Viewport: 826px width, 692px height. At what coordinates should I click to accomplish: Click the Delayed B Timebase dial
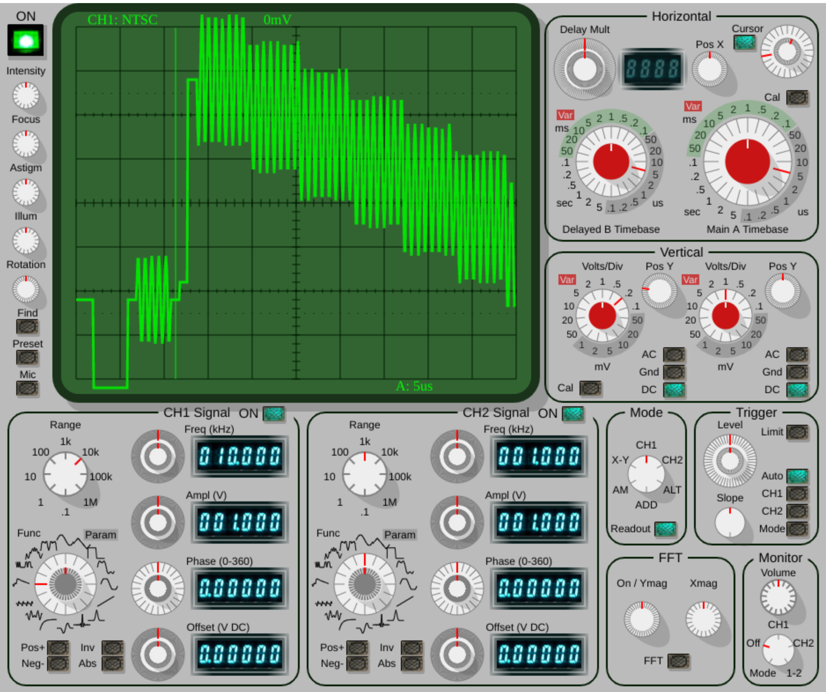[611, 162]
